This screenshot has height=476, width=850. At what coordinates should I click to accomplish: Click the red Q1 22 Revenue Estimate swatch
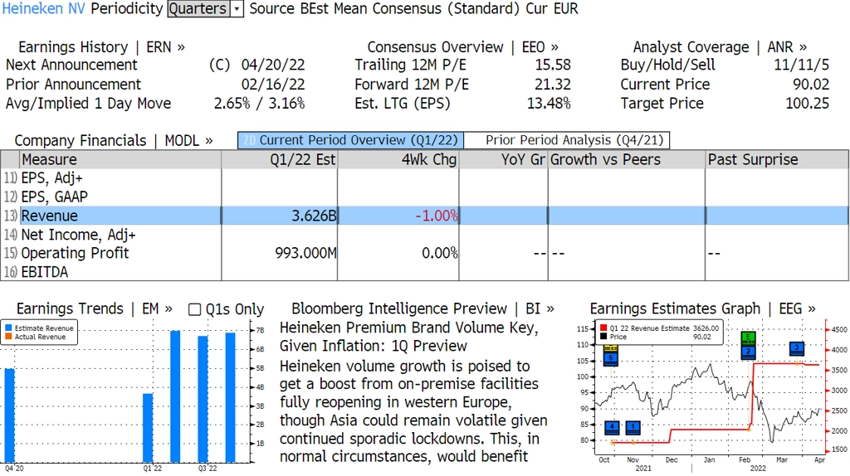[603, 328]
